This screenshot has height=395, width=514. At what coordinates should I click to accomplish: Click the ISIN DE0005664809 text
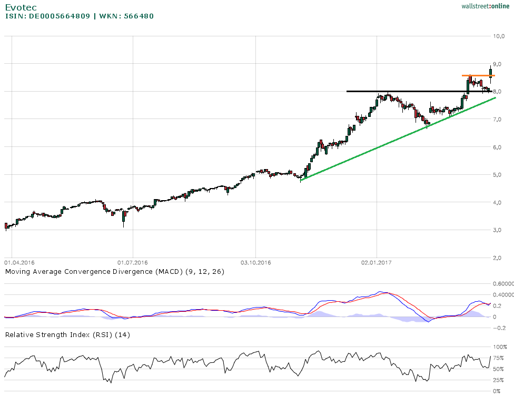47,16
